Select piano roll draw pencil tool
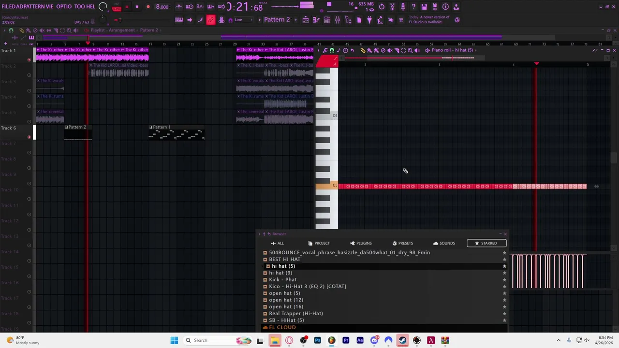 pos(363,50)
